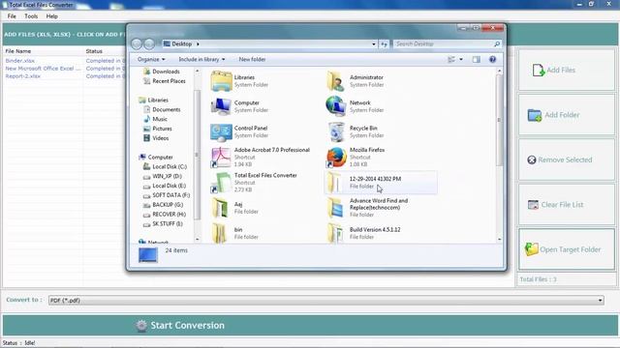Click the dialog help icon
The width and height of the screenshot is (620, 348).
[492, 59]
